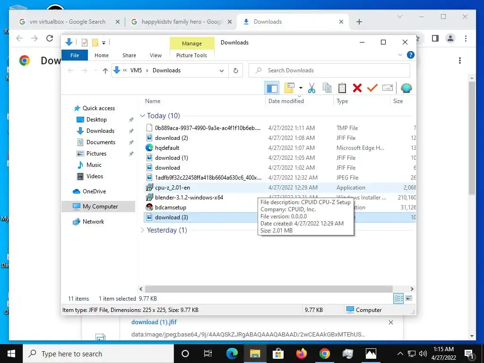Open Firefox from the taskbar
Screen dimensions: 484x363
[x=302, y=354]
